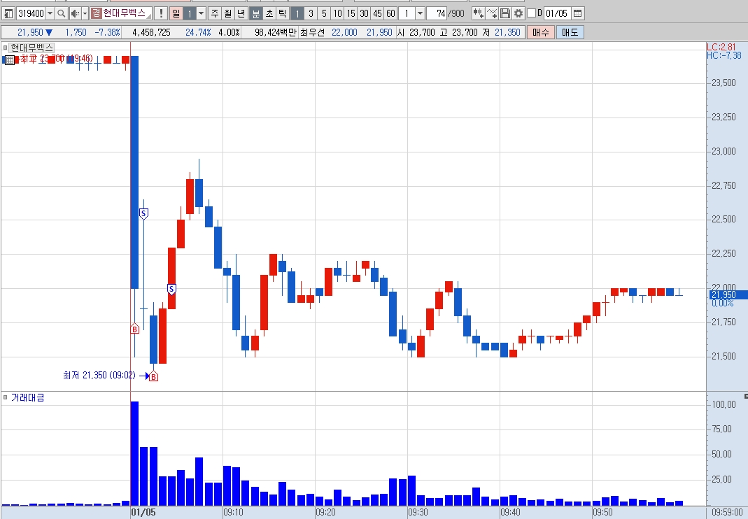Click the volume 4,458,725 value
The height and width of the screenshot is (519, 748).
pyautogui.click(x=151, y=32)
